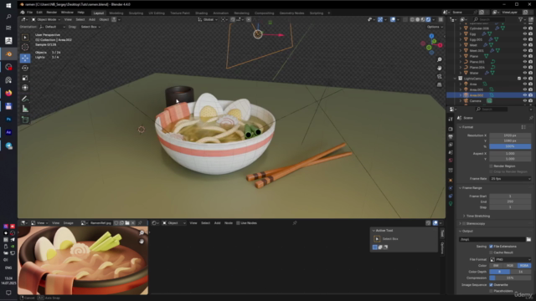
Task: Switch to the UV Editing workspace tab
Action: 157,13
